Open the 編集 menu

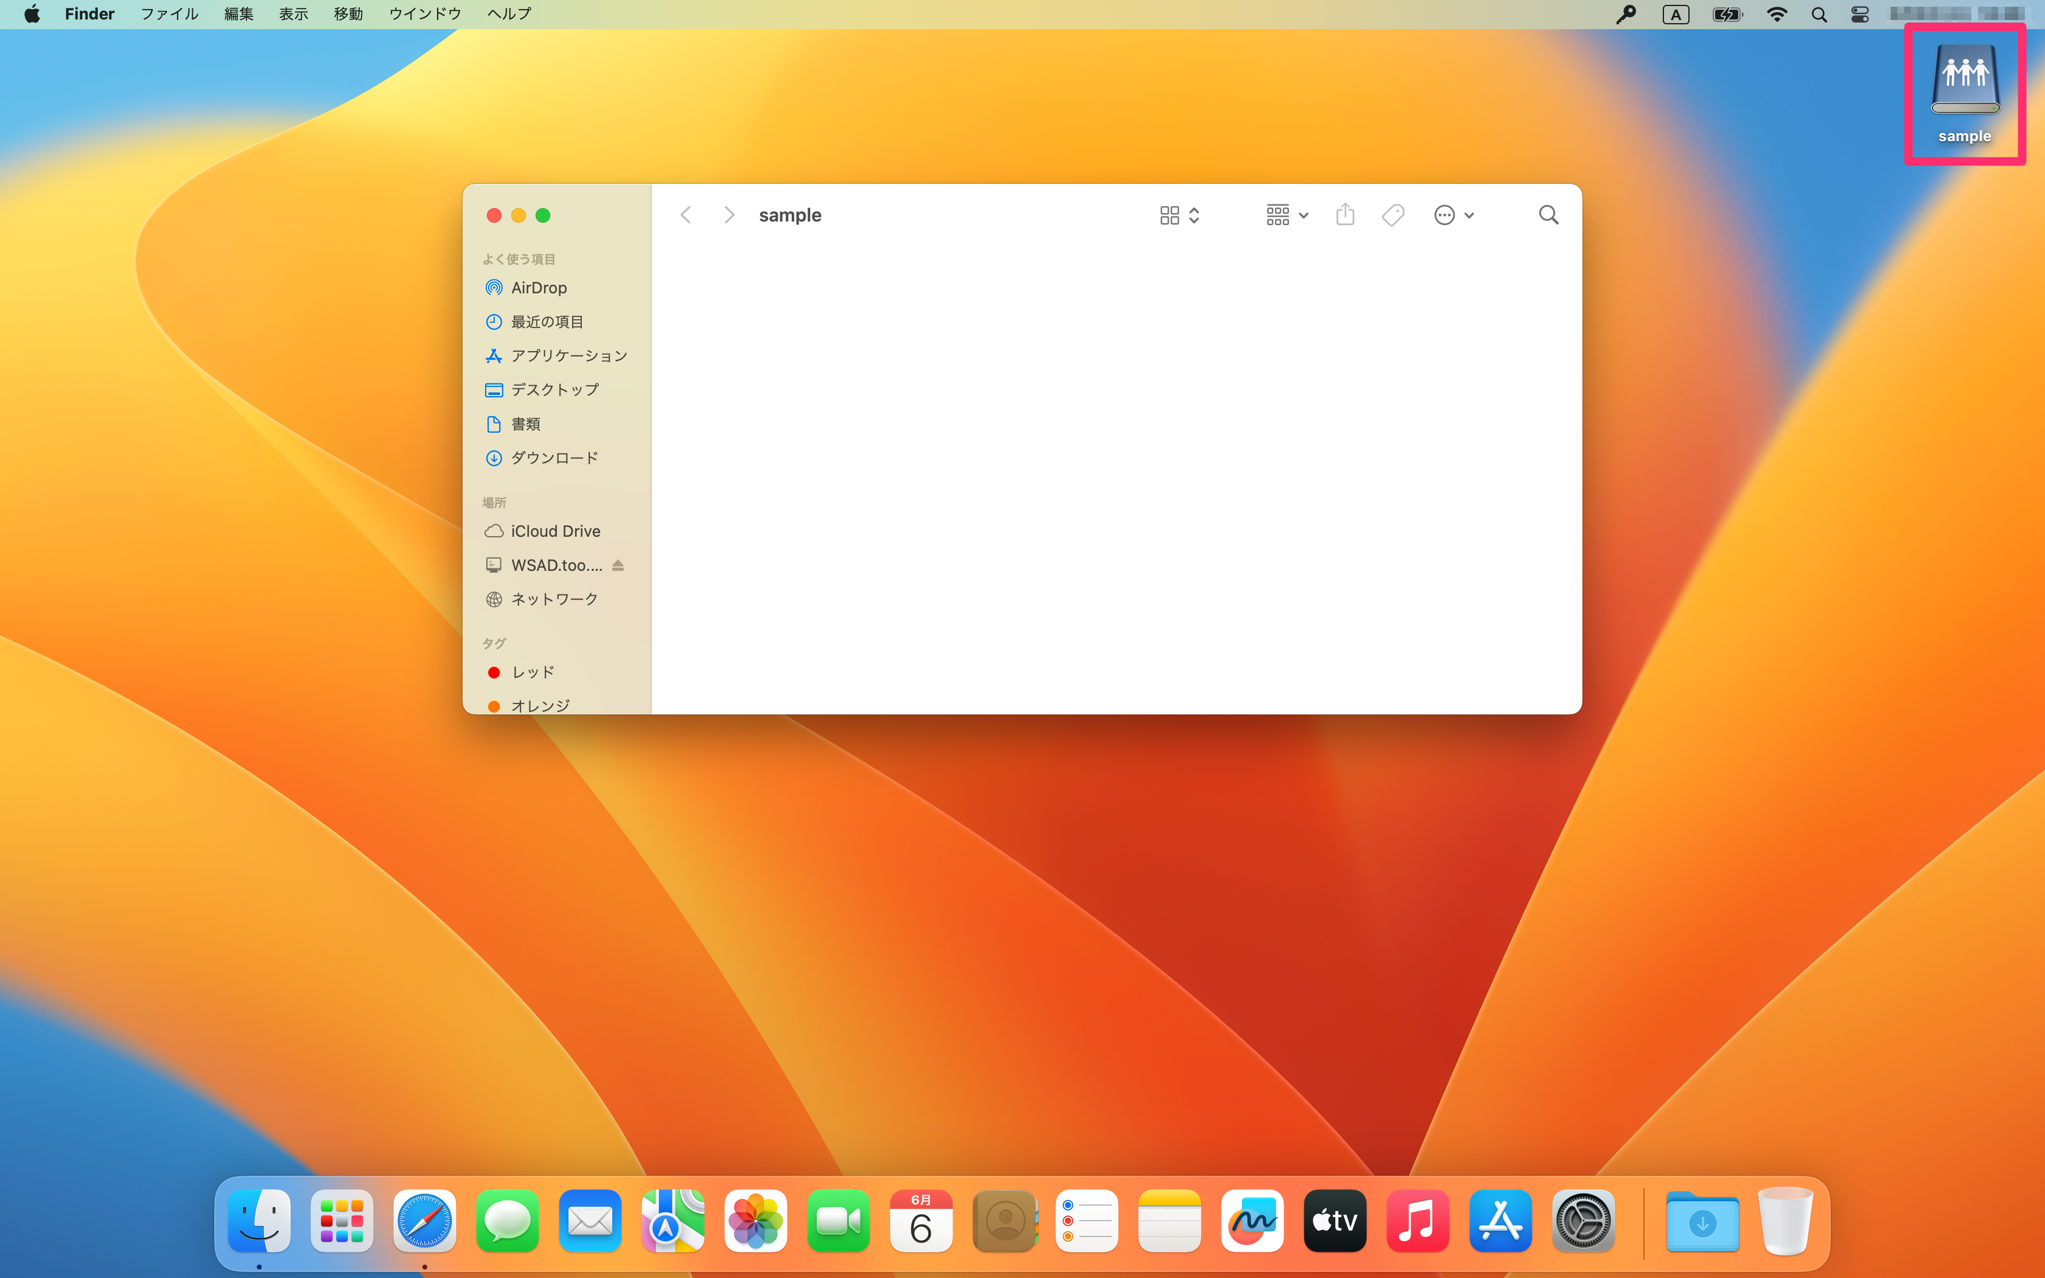[239, 15]
